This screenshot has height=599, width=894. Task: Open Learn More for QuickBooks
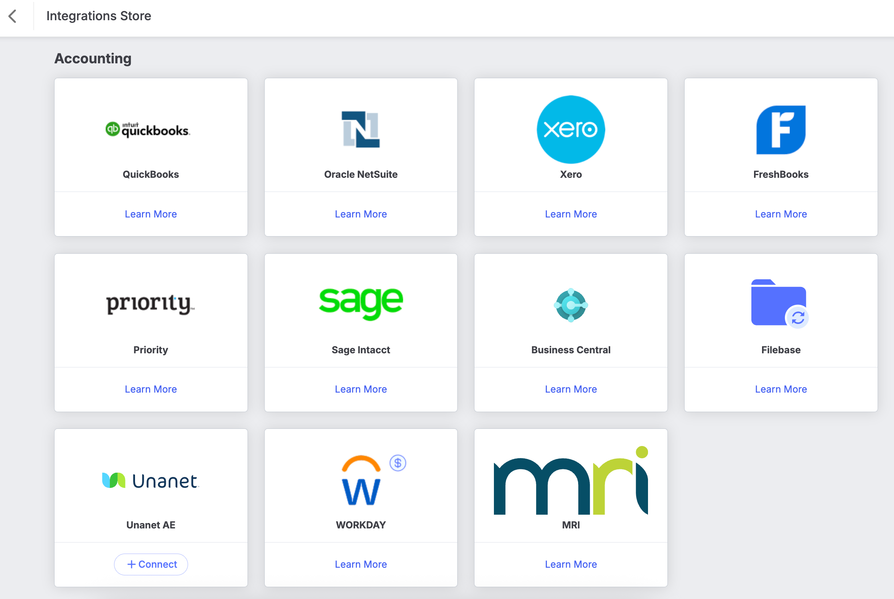point(151,214)
